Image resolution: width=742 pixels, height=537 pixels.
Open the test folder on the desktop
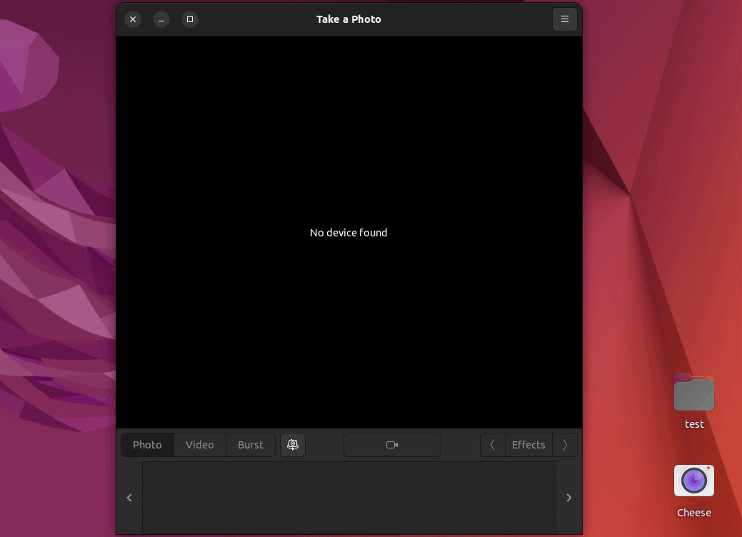(693, 392)
